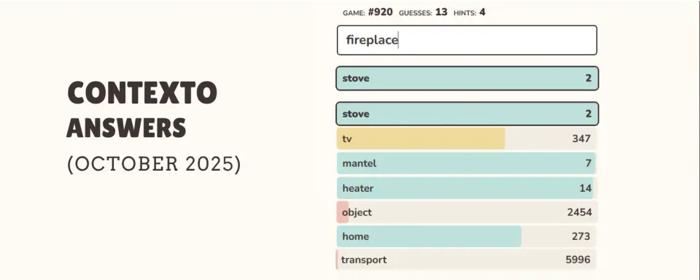Click the game number #920

point(381,12)
